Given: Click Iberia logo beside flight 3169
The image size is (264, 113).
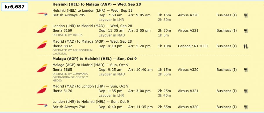Looking at the screenshot, I should (x=42, y=29).
